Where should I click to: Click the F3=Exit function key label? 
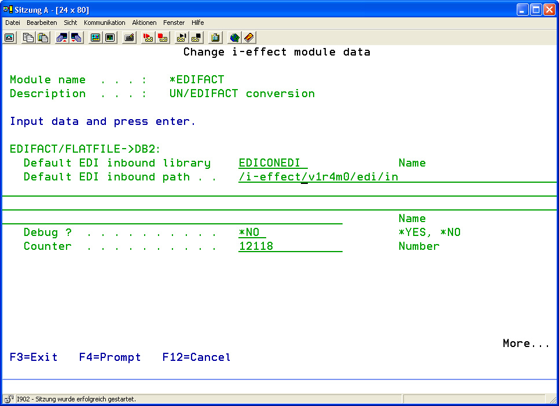[x=34, y=357]
